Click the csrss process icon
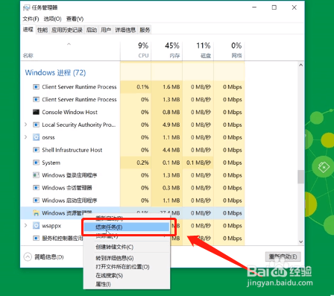The height and width of the screenshot is (296, 334). click(x=36, y=137)
